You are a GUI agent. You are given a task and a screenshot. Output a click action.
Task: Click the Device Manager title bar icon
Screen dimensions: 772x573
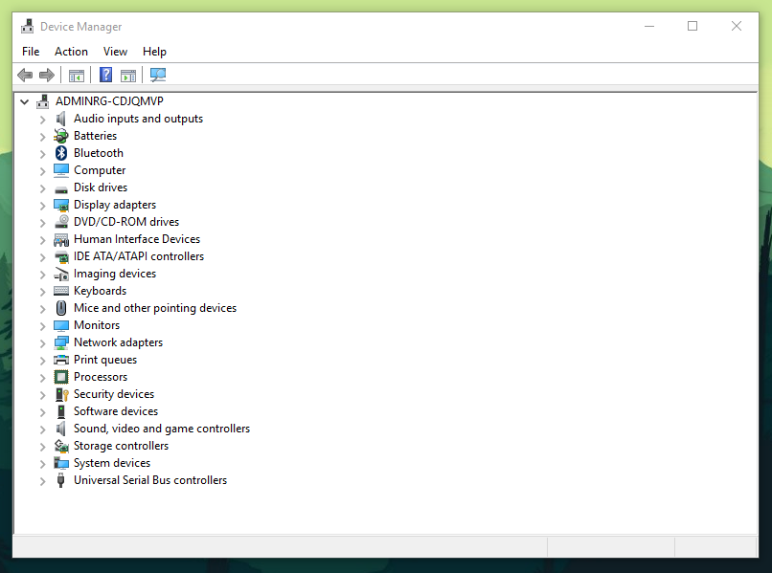[x=28, y=26]
